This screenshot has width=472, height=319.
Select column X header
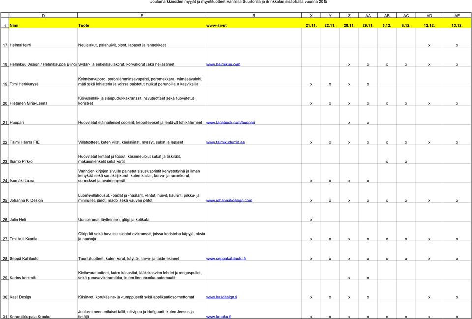tap(311, 15)
